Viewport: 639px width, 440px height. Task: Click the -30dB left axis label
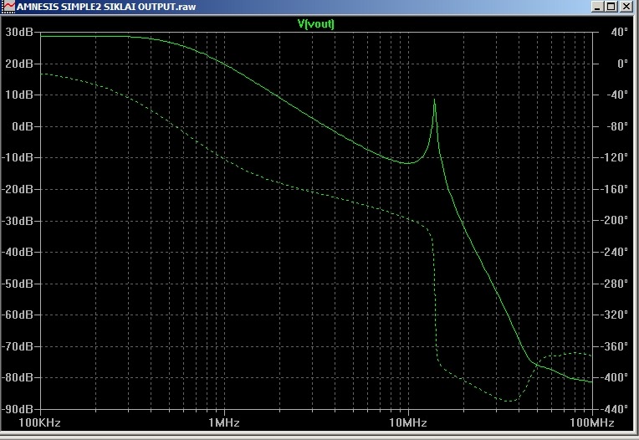point(17,220)
